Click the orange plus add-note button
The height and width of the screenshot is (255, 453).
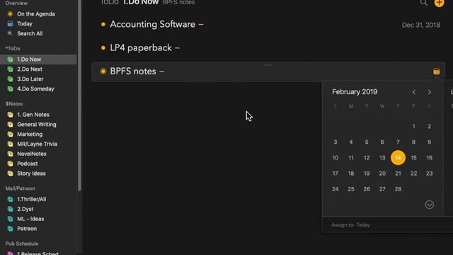(x=439, y=3)
